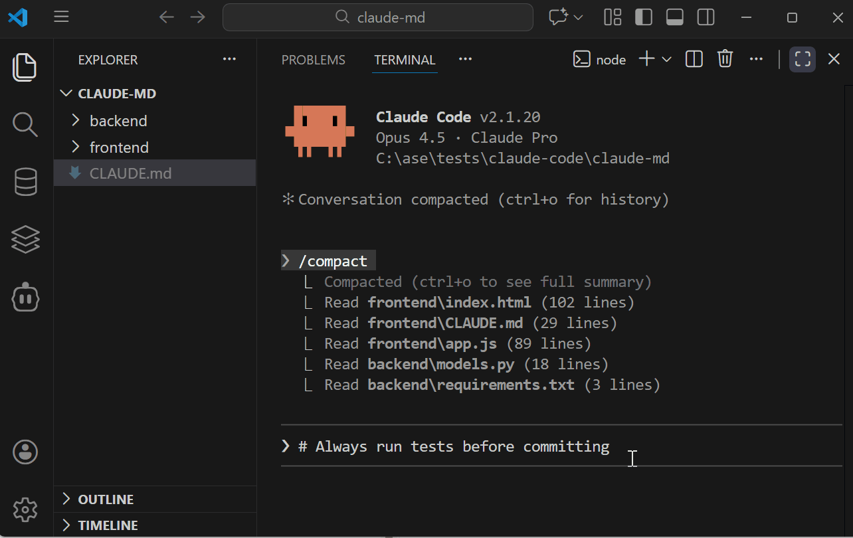
Task: Expand the frontend folder
Action: 154,147
